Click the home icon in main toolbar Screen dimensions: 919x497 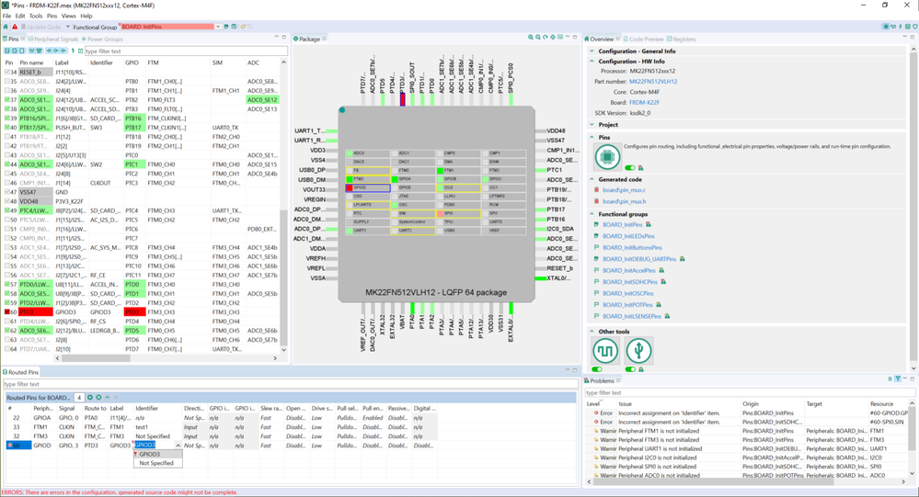coord(6,27)
